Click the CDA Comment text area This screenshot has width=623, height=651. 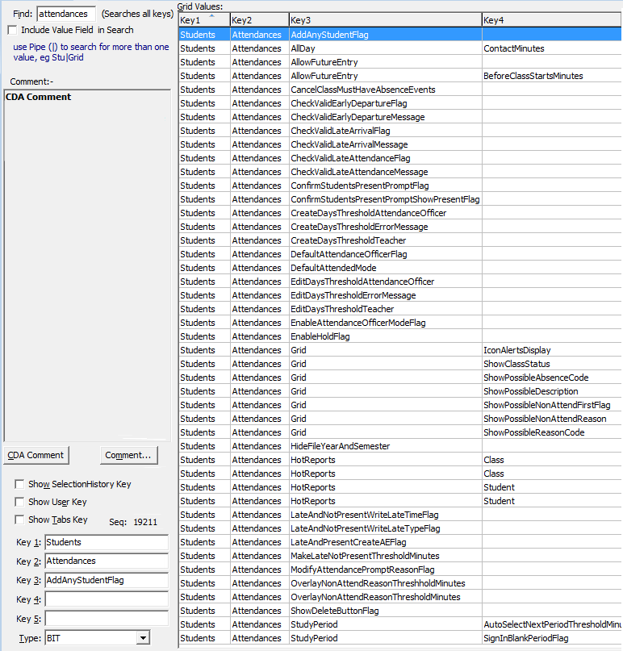click(x=87, y=265)
